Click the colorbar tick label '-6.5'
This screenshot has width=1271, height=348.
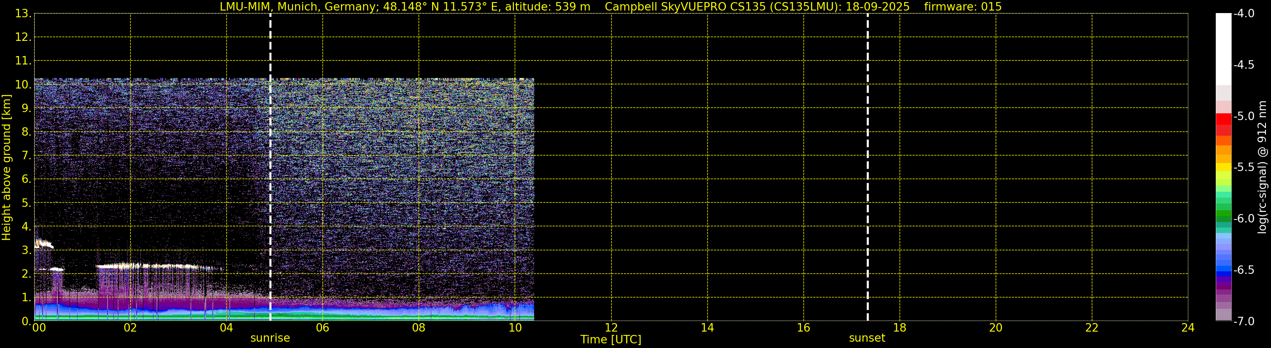pyautogui.click(x=1243, y=270)
